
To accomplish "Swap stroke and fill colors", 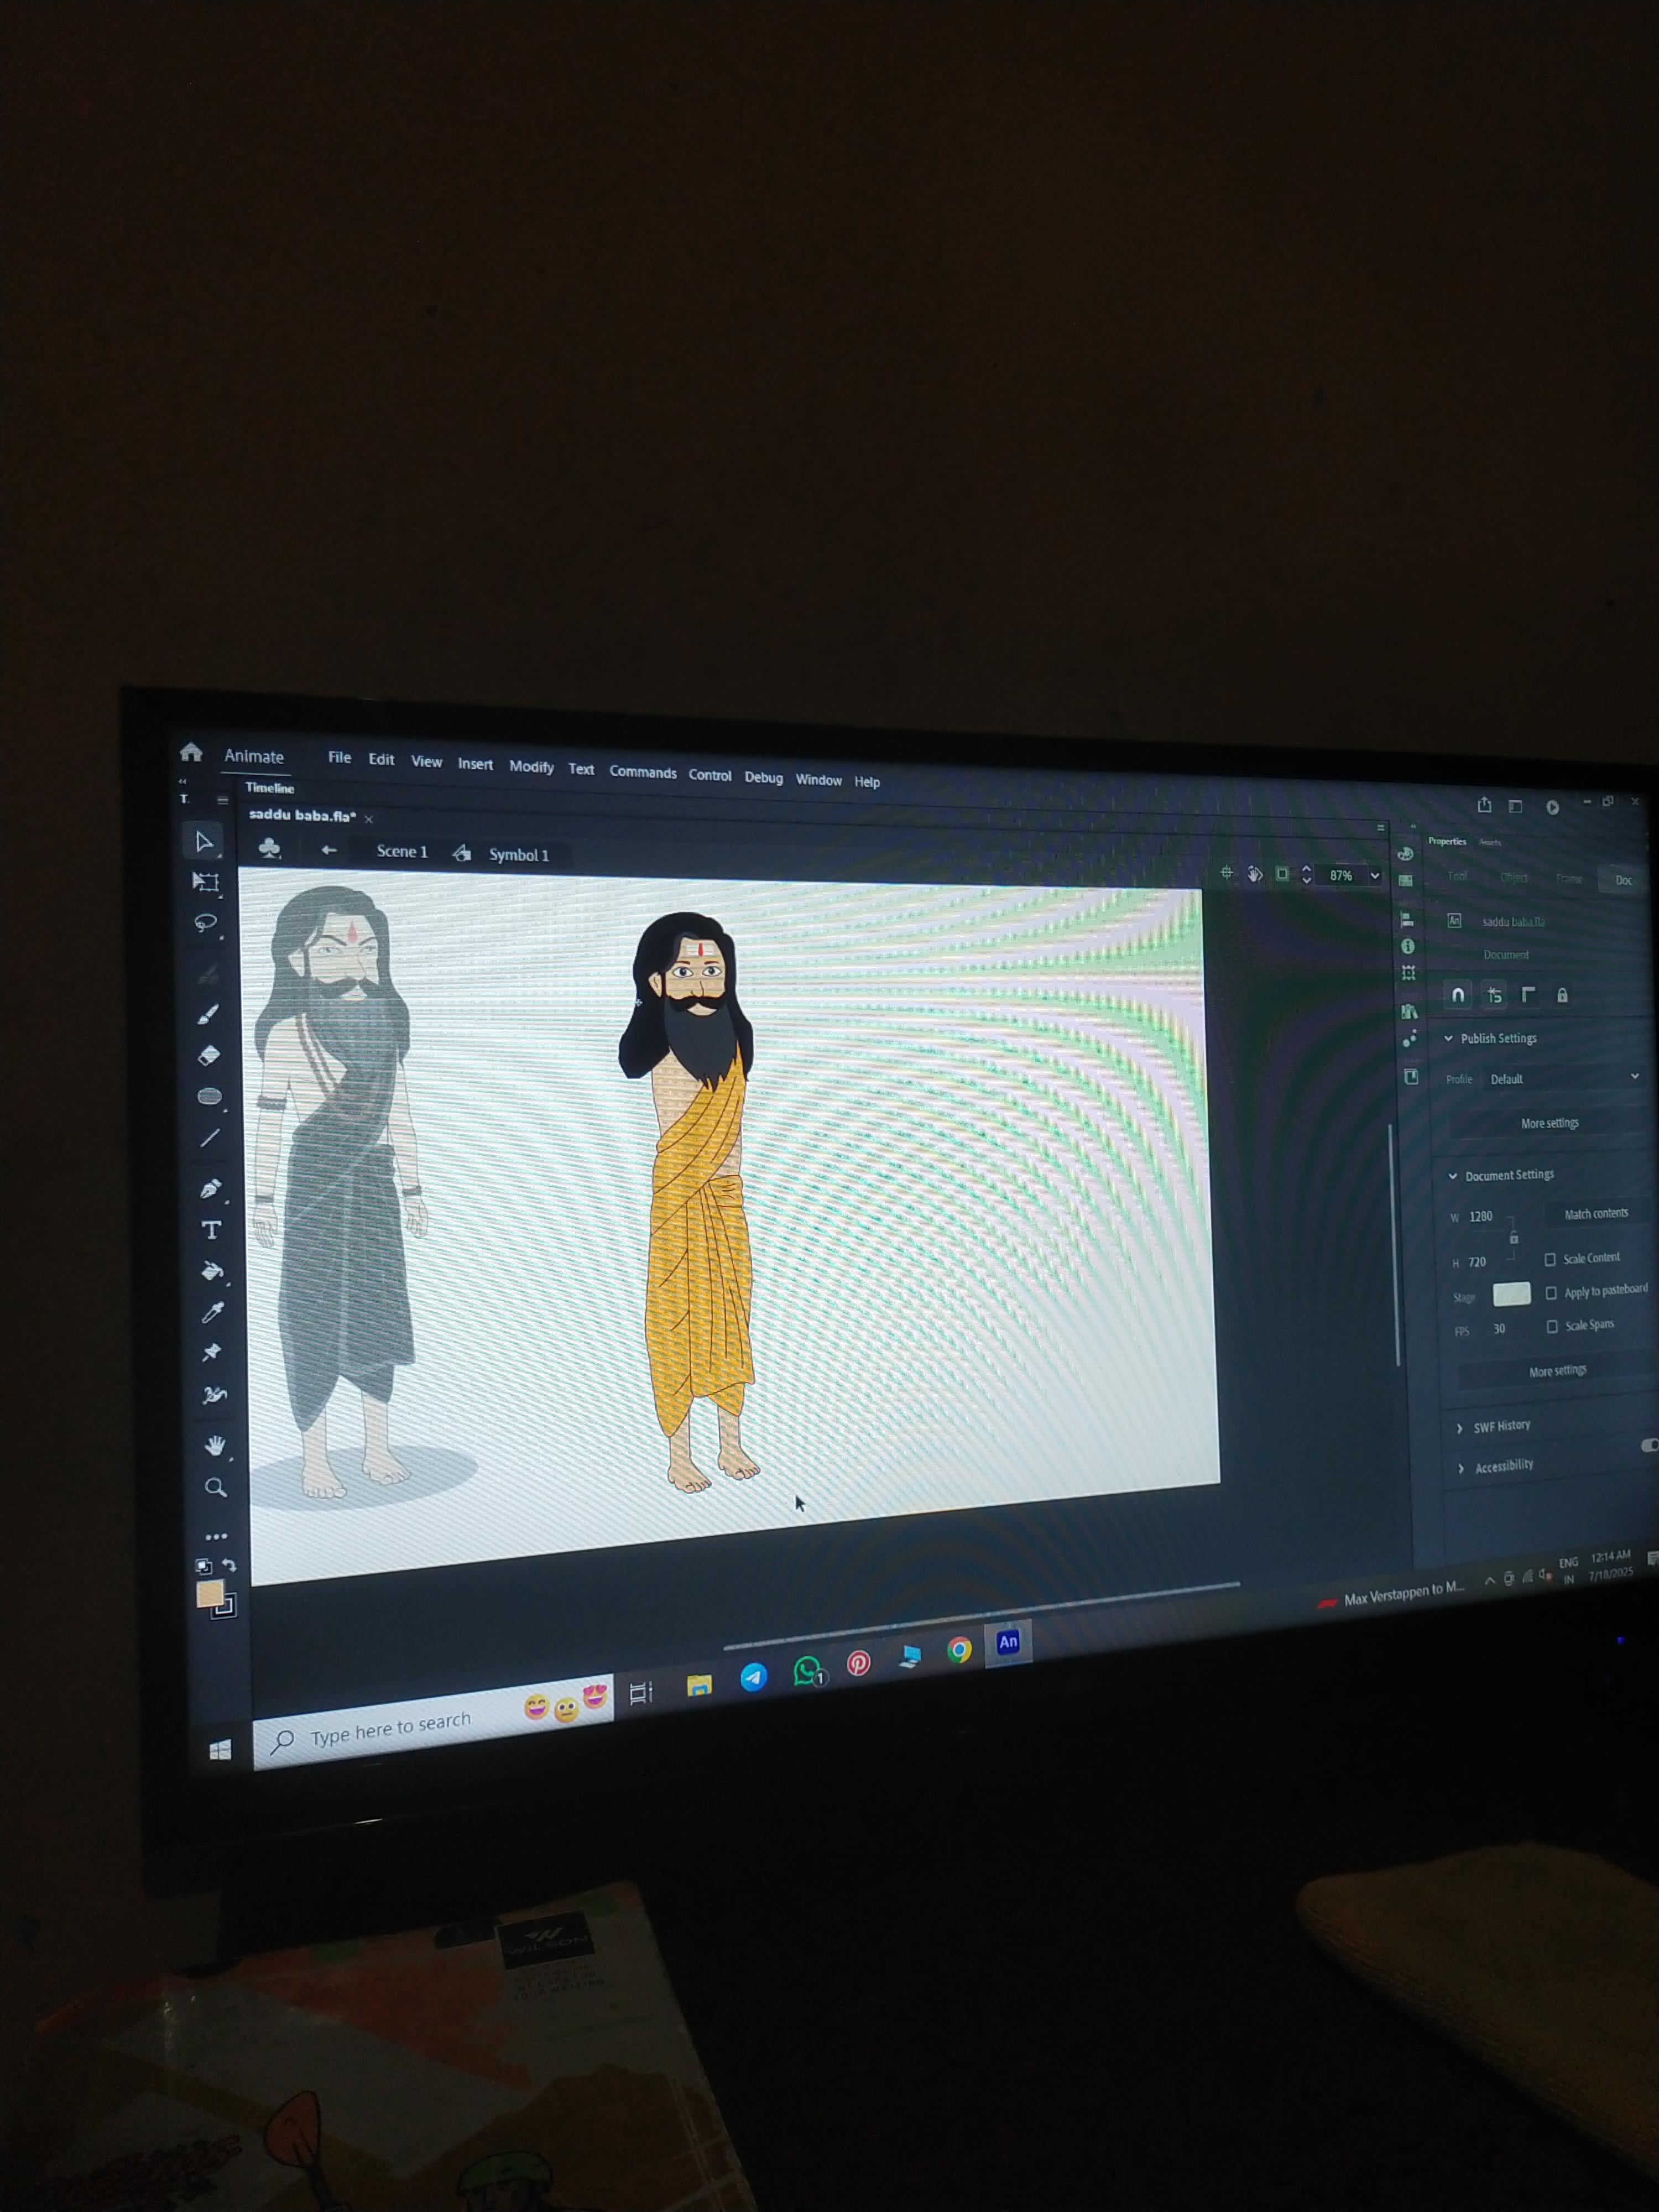I will 229,1566.
